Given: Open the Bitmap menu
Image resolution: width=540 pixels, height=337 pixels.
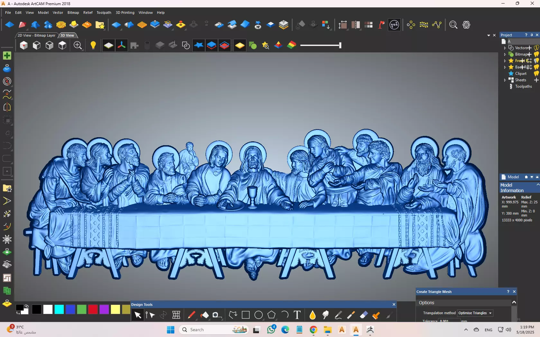Looking at the screenshot, I should coord(73,13).
